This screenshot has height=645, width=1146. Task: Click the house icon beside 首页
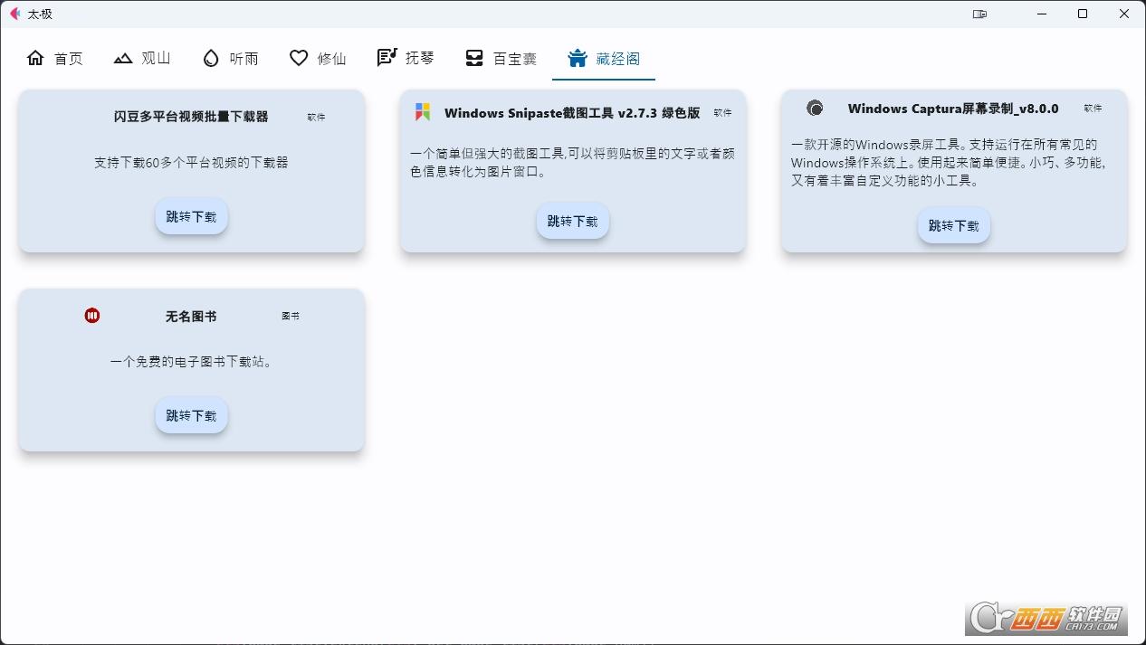(x=35, y=58)
